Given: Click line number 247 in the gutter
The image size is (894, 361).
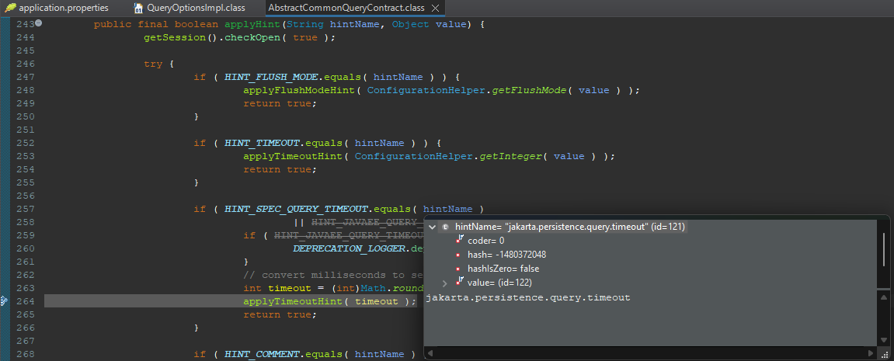Looking at the screenshot, I should (25, 76).
